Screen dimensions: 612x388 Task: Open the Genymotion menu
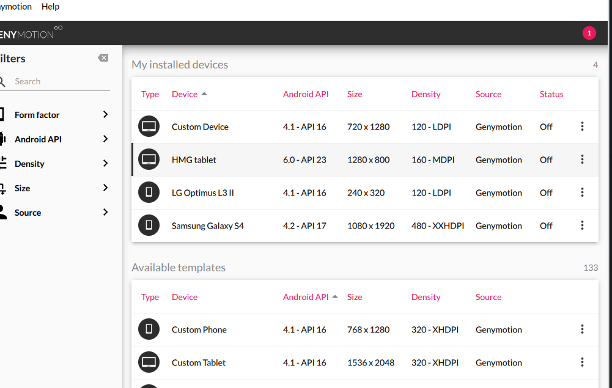point(16,7)
